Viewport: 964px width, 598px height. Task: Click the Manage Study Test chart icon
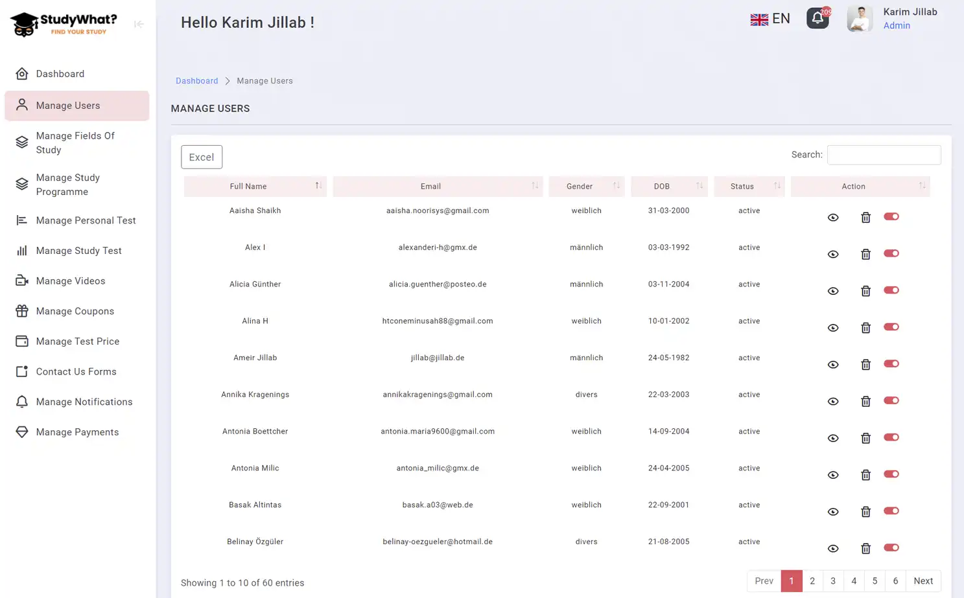click(x=21, y=251)
